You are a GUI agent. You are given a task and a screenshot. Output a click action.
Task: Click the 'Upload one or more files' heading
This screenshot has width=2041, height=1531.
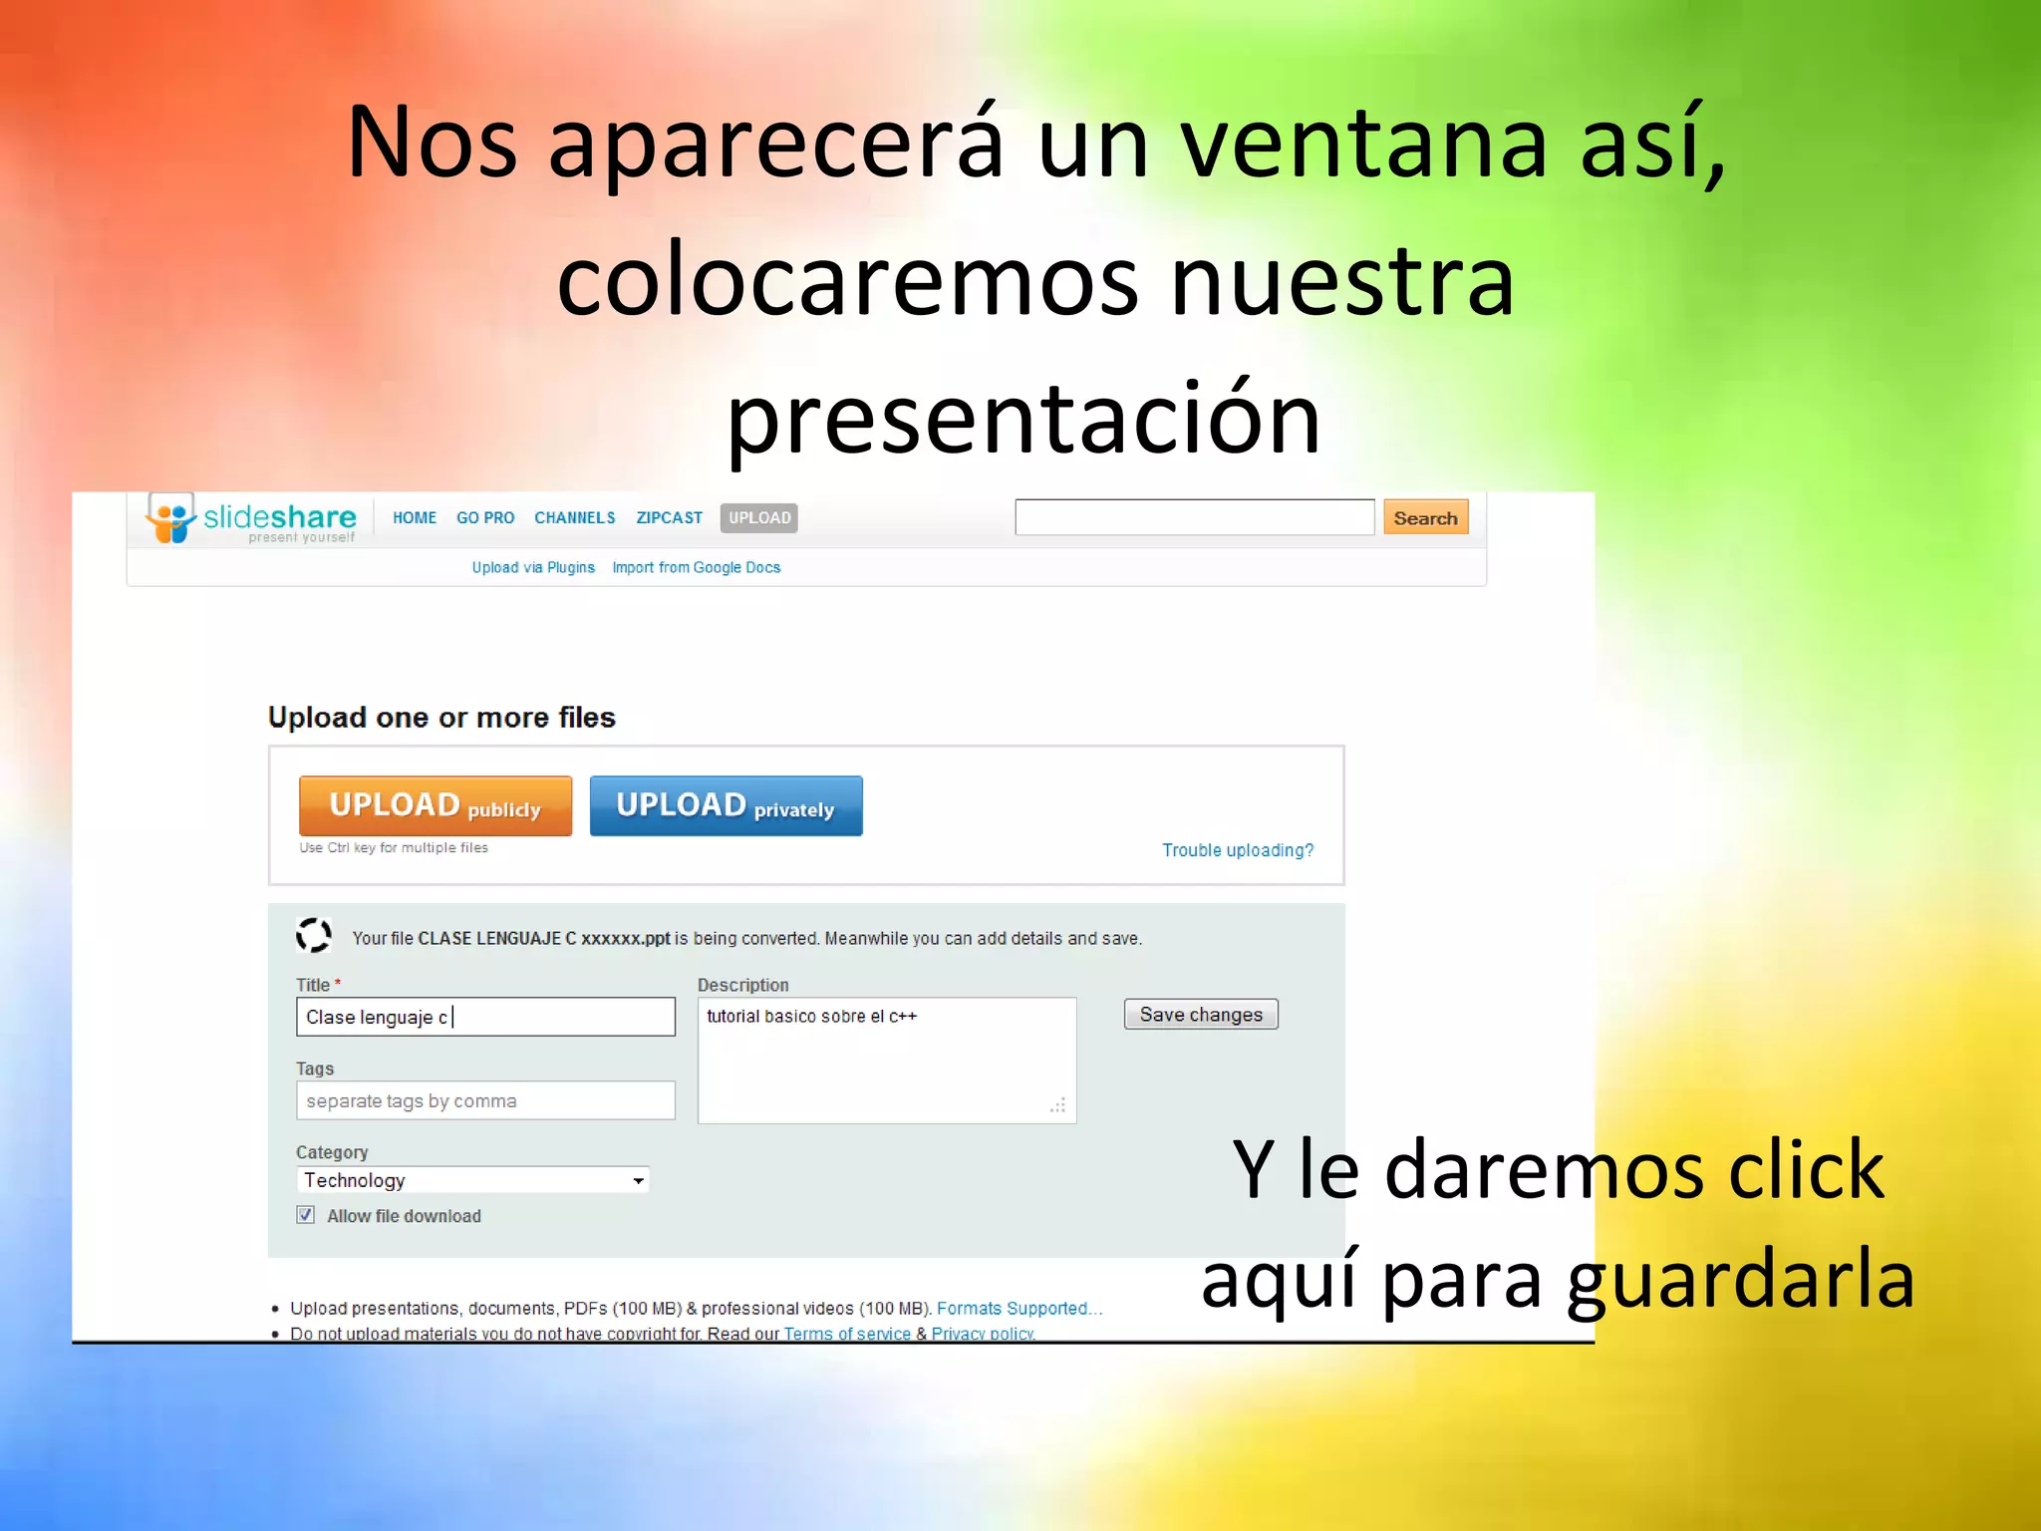pyautogui.click(x=441, y=718)
